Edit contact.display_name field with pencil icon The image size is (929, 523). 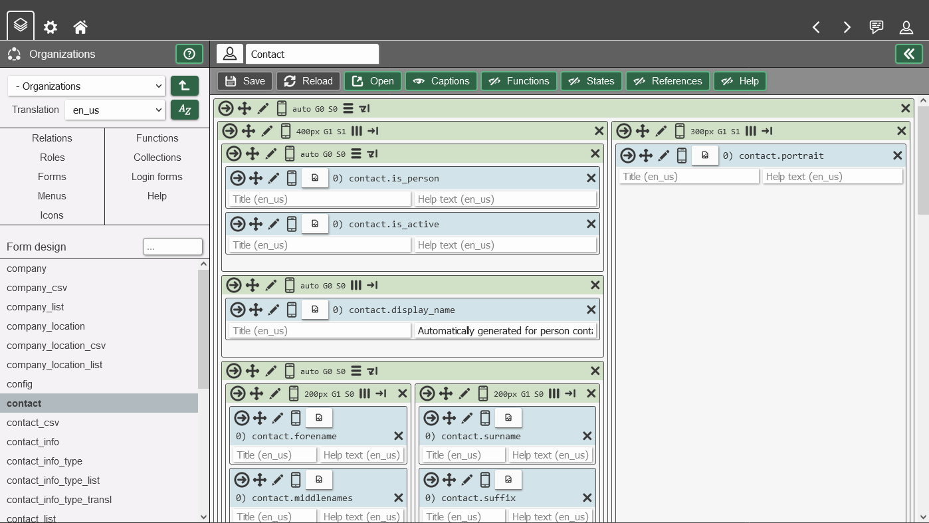coord(274,310)
